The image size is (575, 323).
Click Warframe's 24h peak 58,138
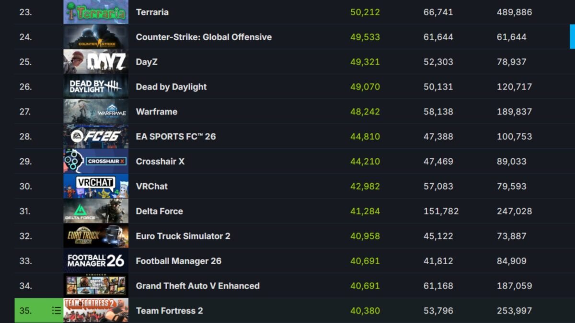point(438,111)
